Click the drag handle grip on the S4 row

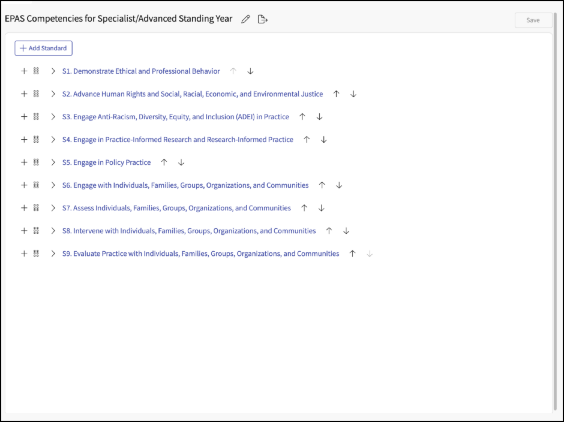coord(36,139)
